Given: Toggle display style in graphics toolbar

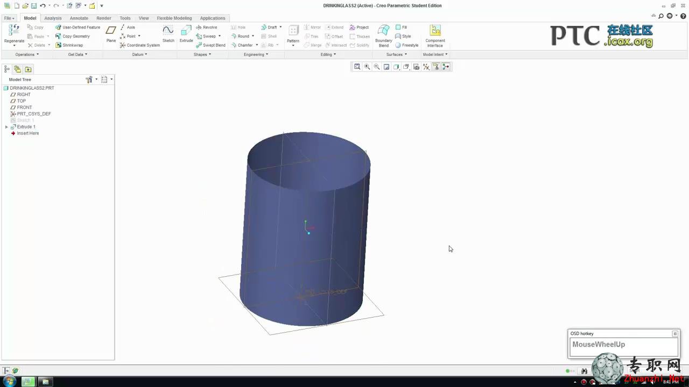Looking at the screenshot, I should point(396,67).
